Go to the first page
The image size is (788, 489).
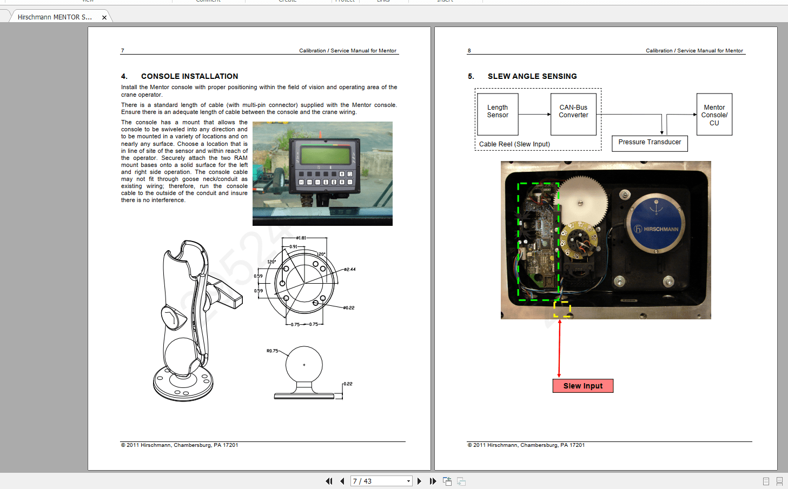tap(328, 481)
